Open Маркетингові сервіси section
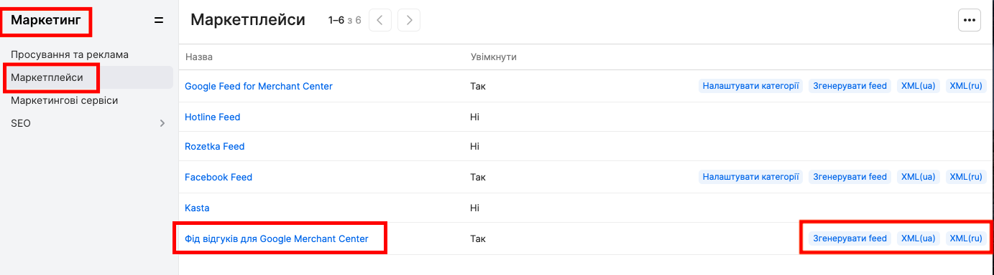 click(64, 100)
